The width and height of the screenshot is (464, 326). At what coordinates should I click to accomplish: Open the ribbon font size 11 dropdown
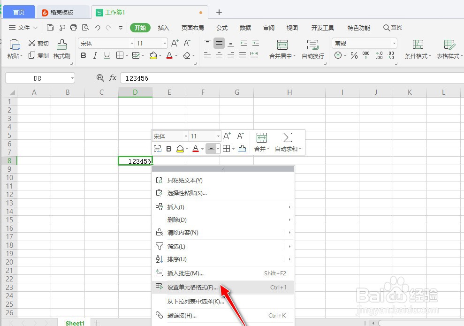pos(165,43)
